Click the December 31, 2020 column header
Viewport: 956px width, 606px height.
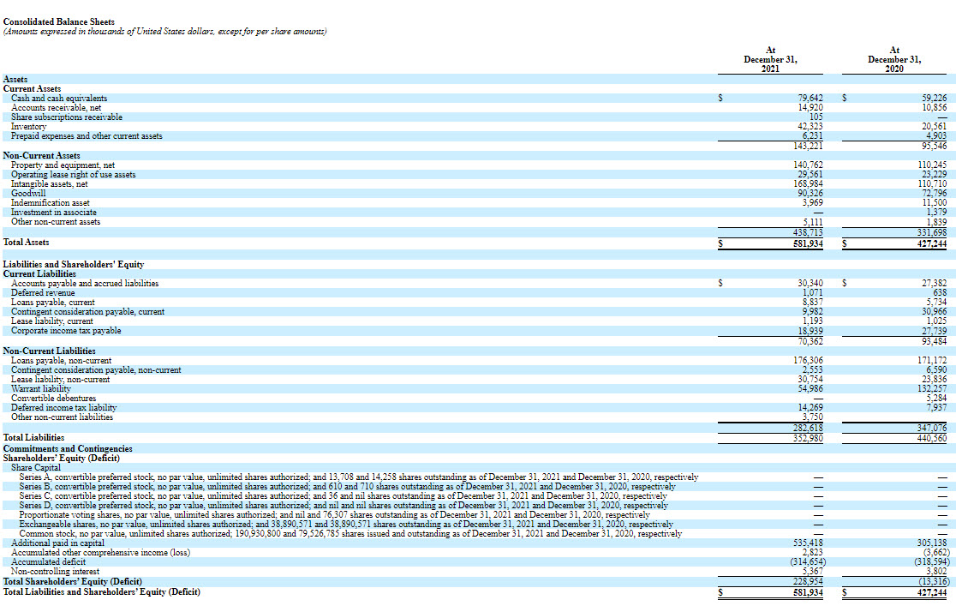[x=893, y=59]
